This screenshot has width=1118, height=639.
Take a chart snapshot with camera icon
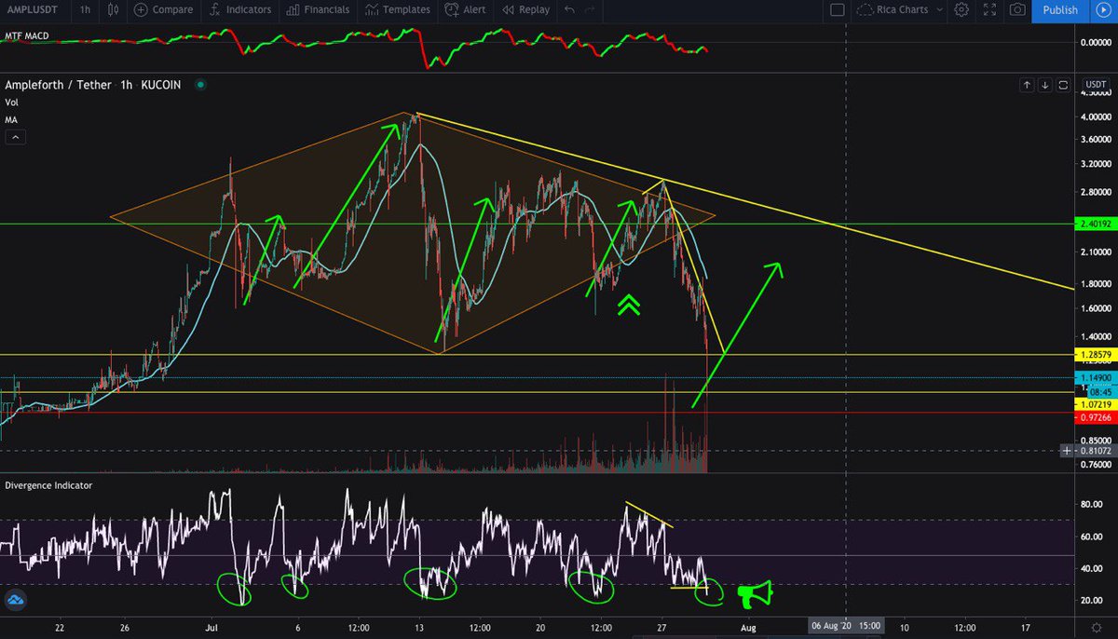[1017, 10]
